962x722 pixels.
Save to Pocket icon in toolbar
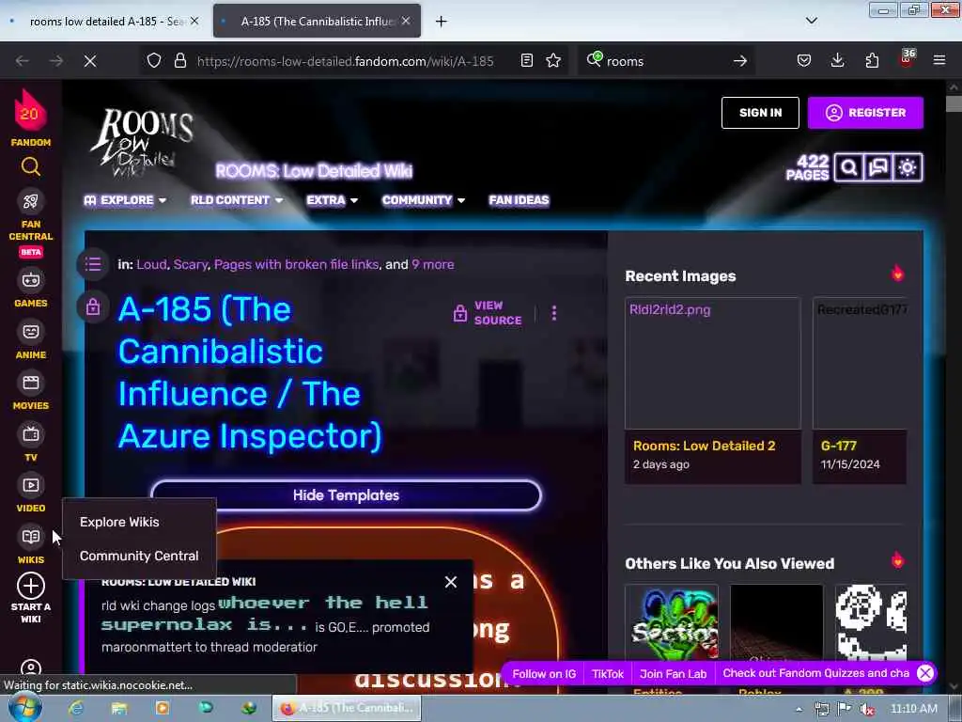[804, 61]
